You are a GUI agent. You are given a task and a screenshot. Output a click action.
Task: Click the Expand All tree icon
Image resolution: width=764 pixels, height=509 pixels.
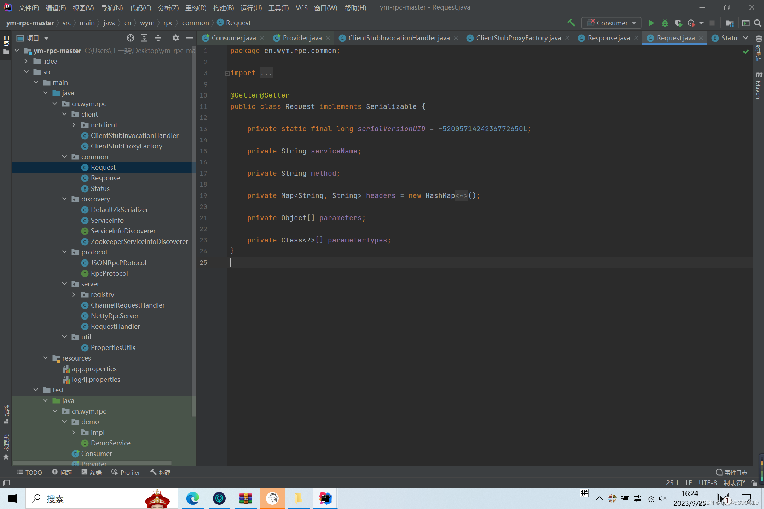(144, 38)
